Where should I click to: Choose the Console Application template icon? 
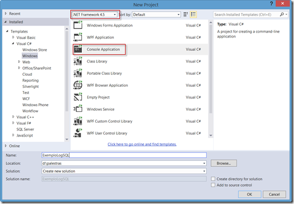pos(78,49)
